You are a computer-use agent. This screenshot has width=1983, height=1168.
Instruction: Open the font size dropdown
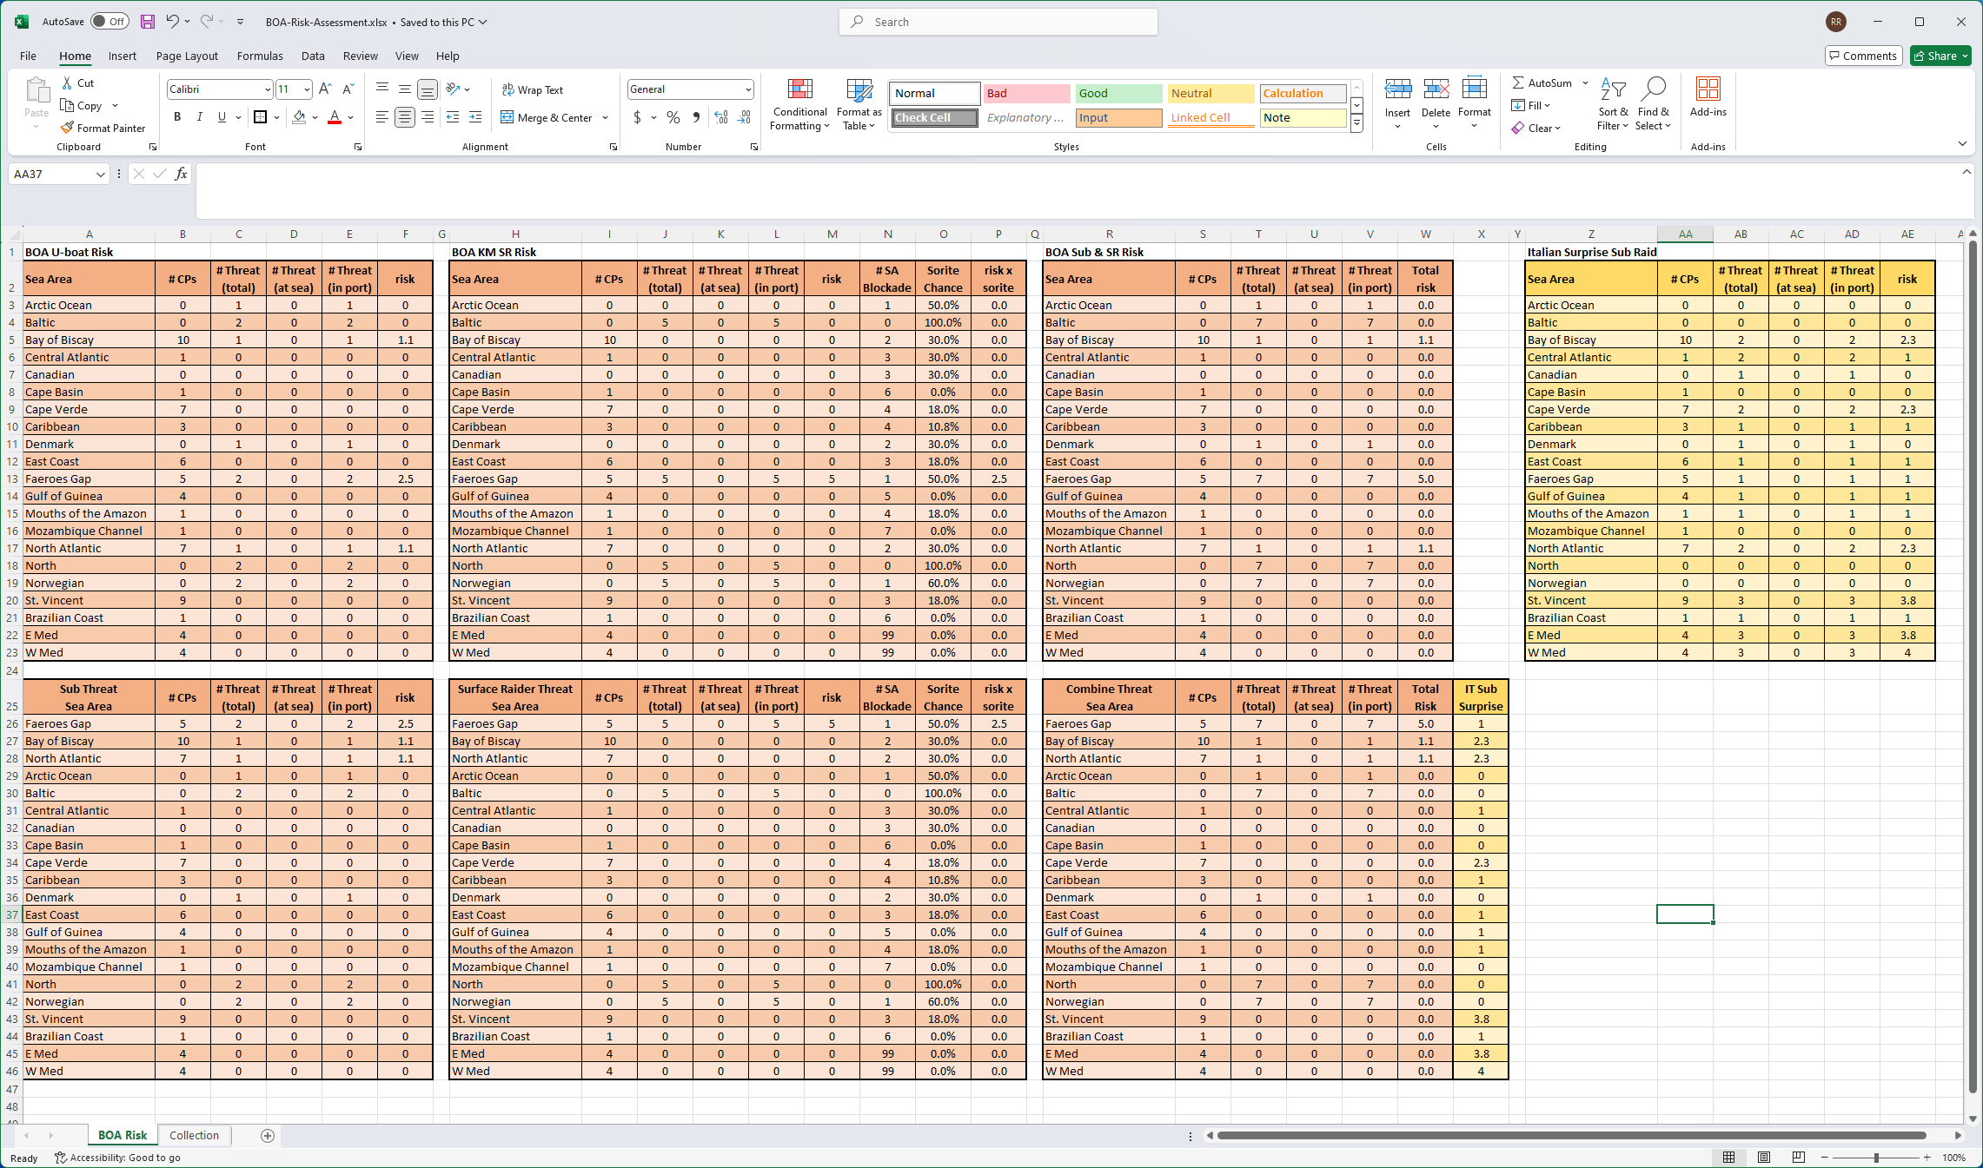pyautogui.click(x=307, y=89)
